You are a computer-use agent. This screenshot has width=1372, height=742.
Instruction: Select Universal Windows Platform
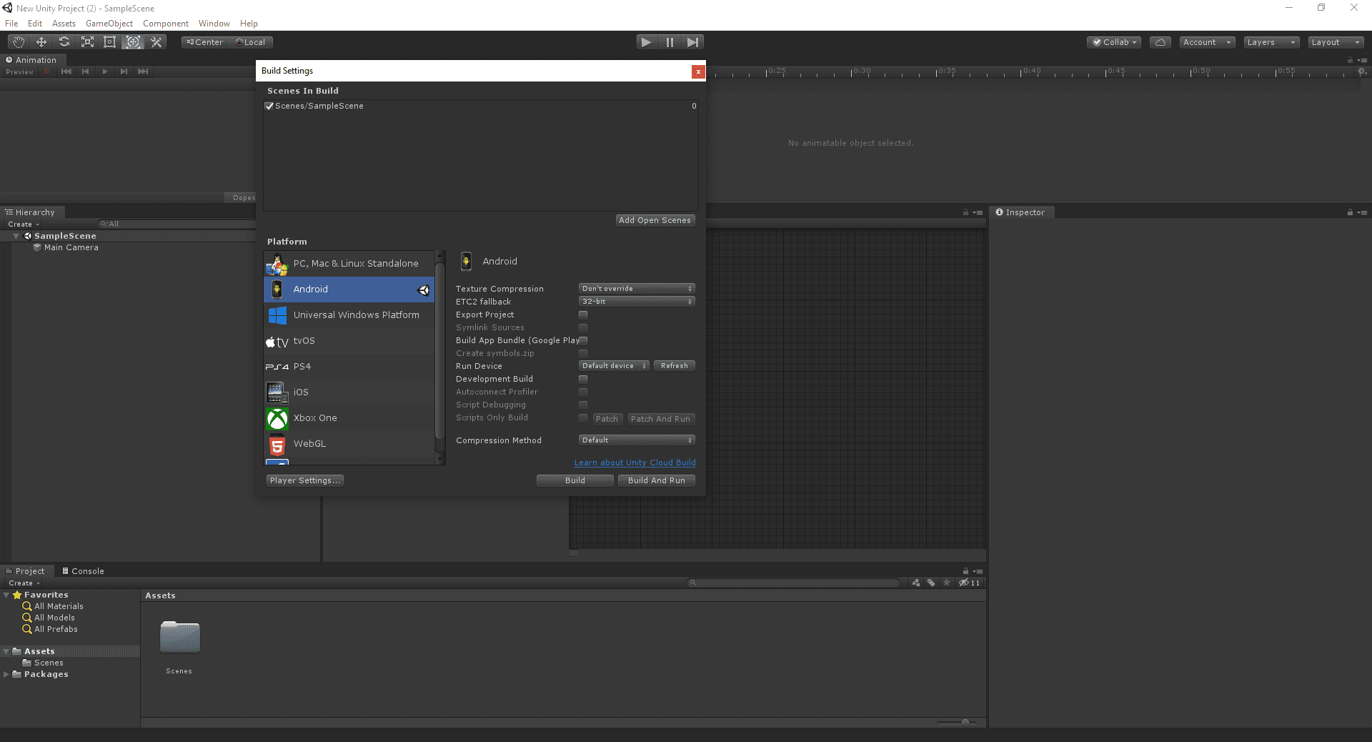click(x=349, y=315)
